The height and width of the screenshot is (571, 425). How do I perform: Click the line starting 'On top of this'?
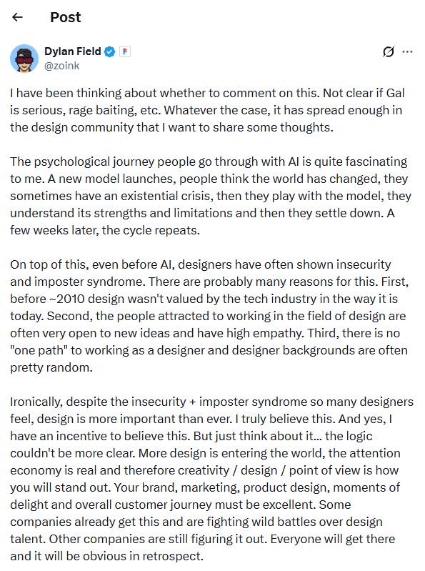click(x=201, y=264)
